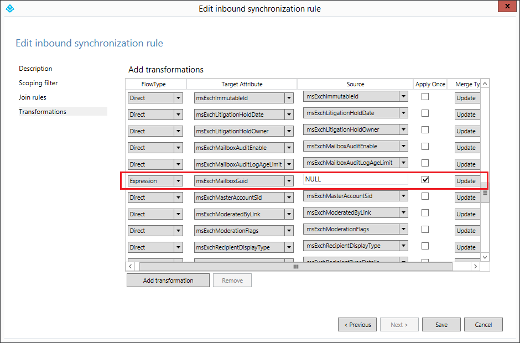Click the NULL source expression field
Screen dimensions: 520x343
[355, 179]
